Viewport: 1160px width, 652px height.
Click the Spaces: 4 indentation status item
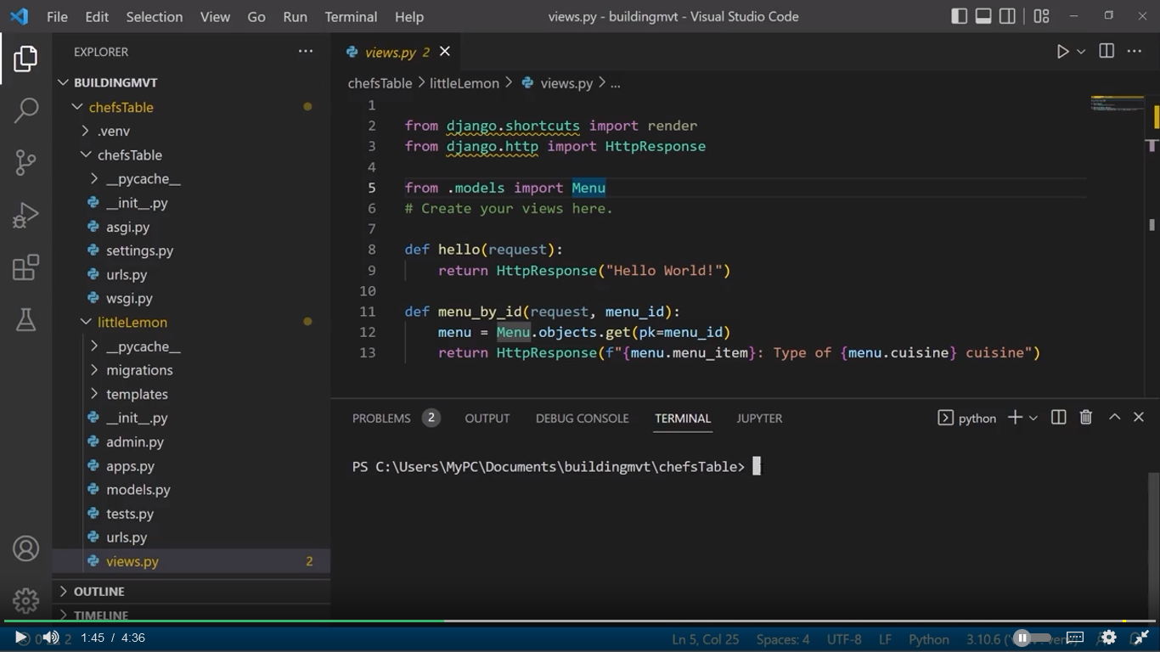782,639
